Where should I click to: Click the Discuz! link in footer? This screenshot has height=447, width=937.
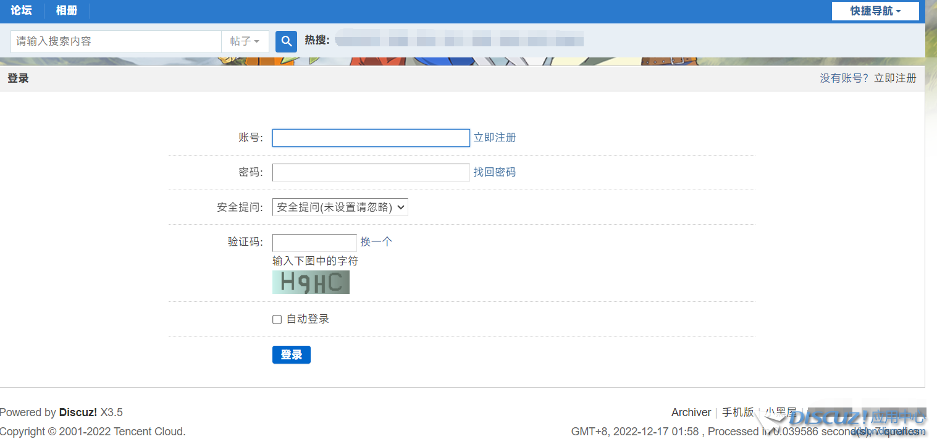coord(78,412)
